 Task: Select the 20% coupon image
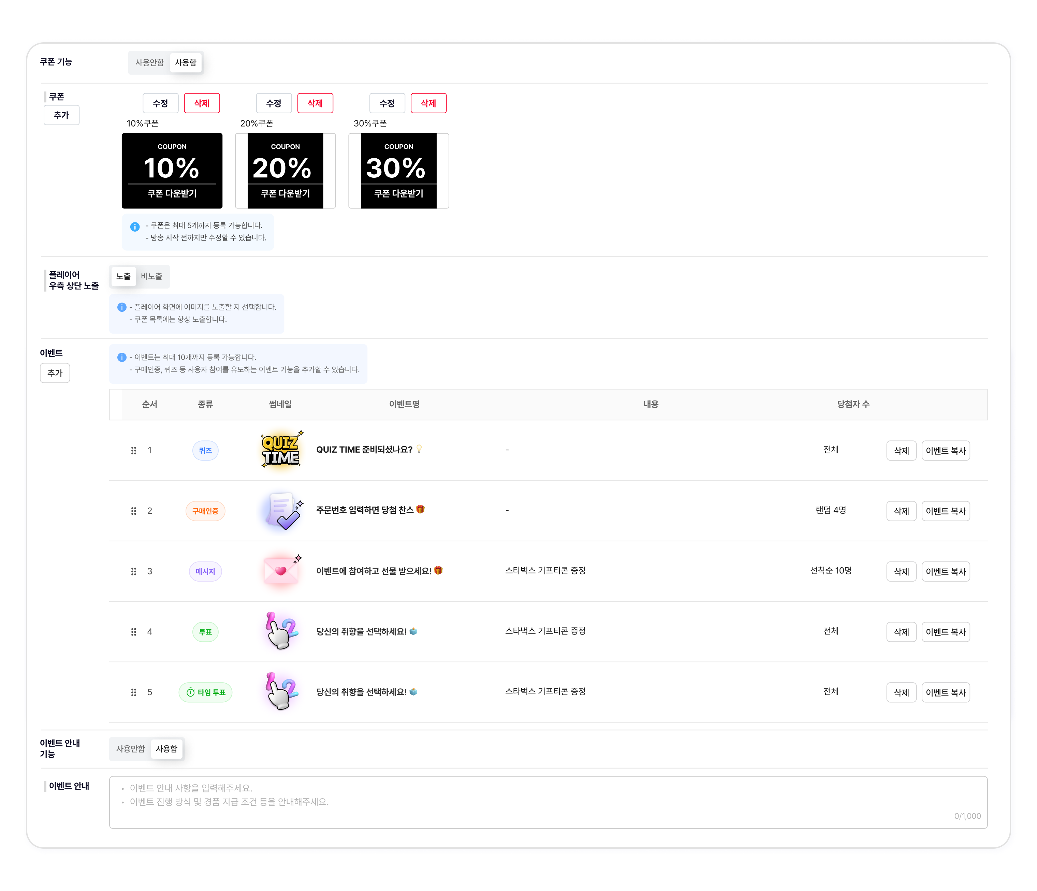[x=285, y=171]
